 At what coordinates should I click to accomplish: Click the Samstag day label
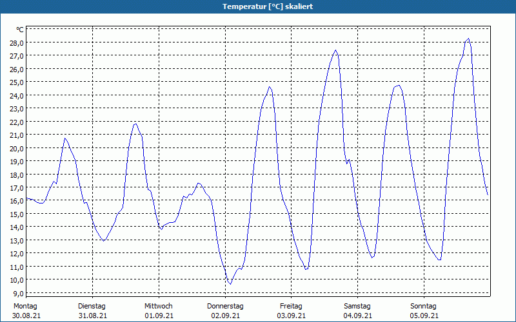coord(357,306)
